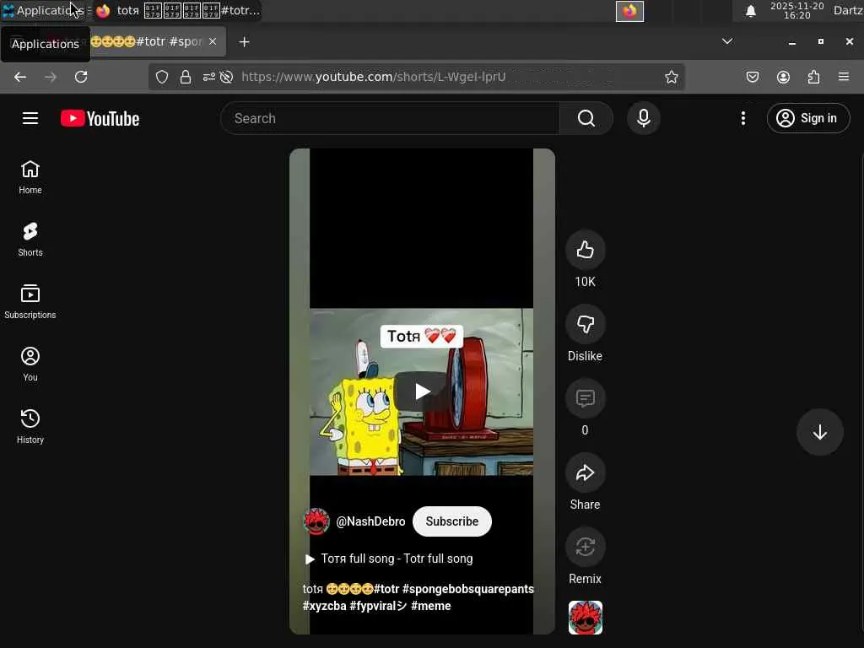Open browser extensions icon
864x648 pixels.
814,77
